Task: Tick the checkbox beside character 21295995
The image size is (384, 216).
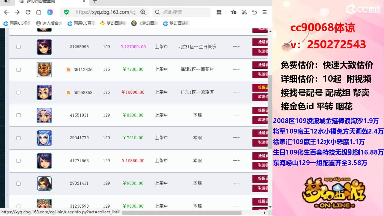Action: tap(18, 47)
